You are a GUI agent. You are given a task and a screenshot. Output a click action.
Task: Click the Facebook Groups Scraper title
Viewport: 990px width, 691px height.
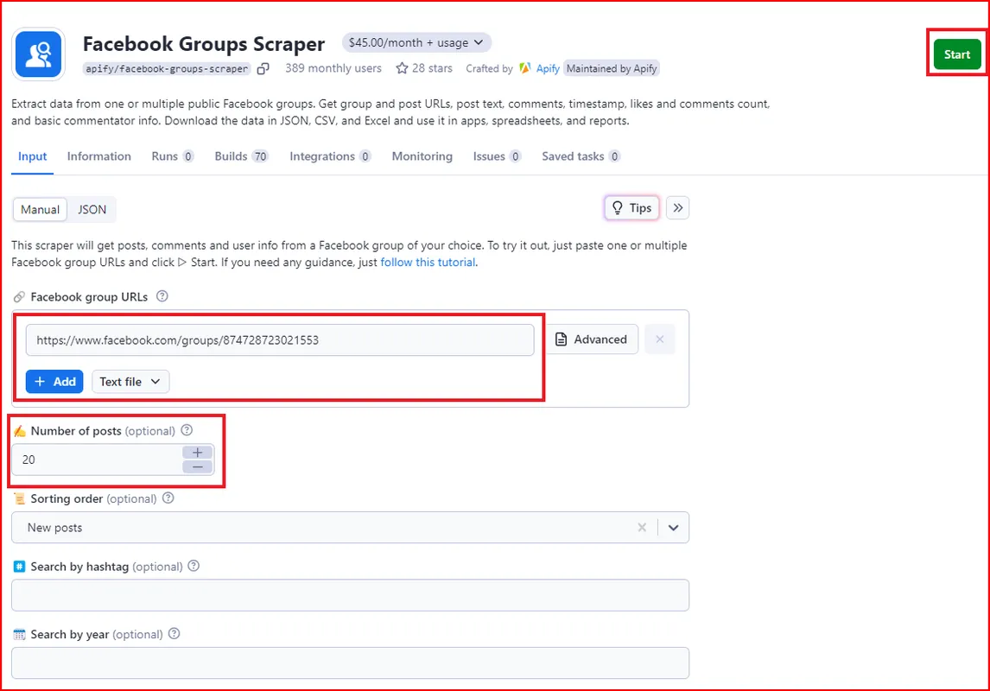pos(204,43)
